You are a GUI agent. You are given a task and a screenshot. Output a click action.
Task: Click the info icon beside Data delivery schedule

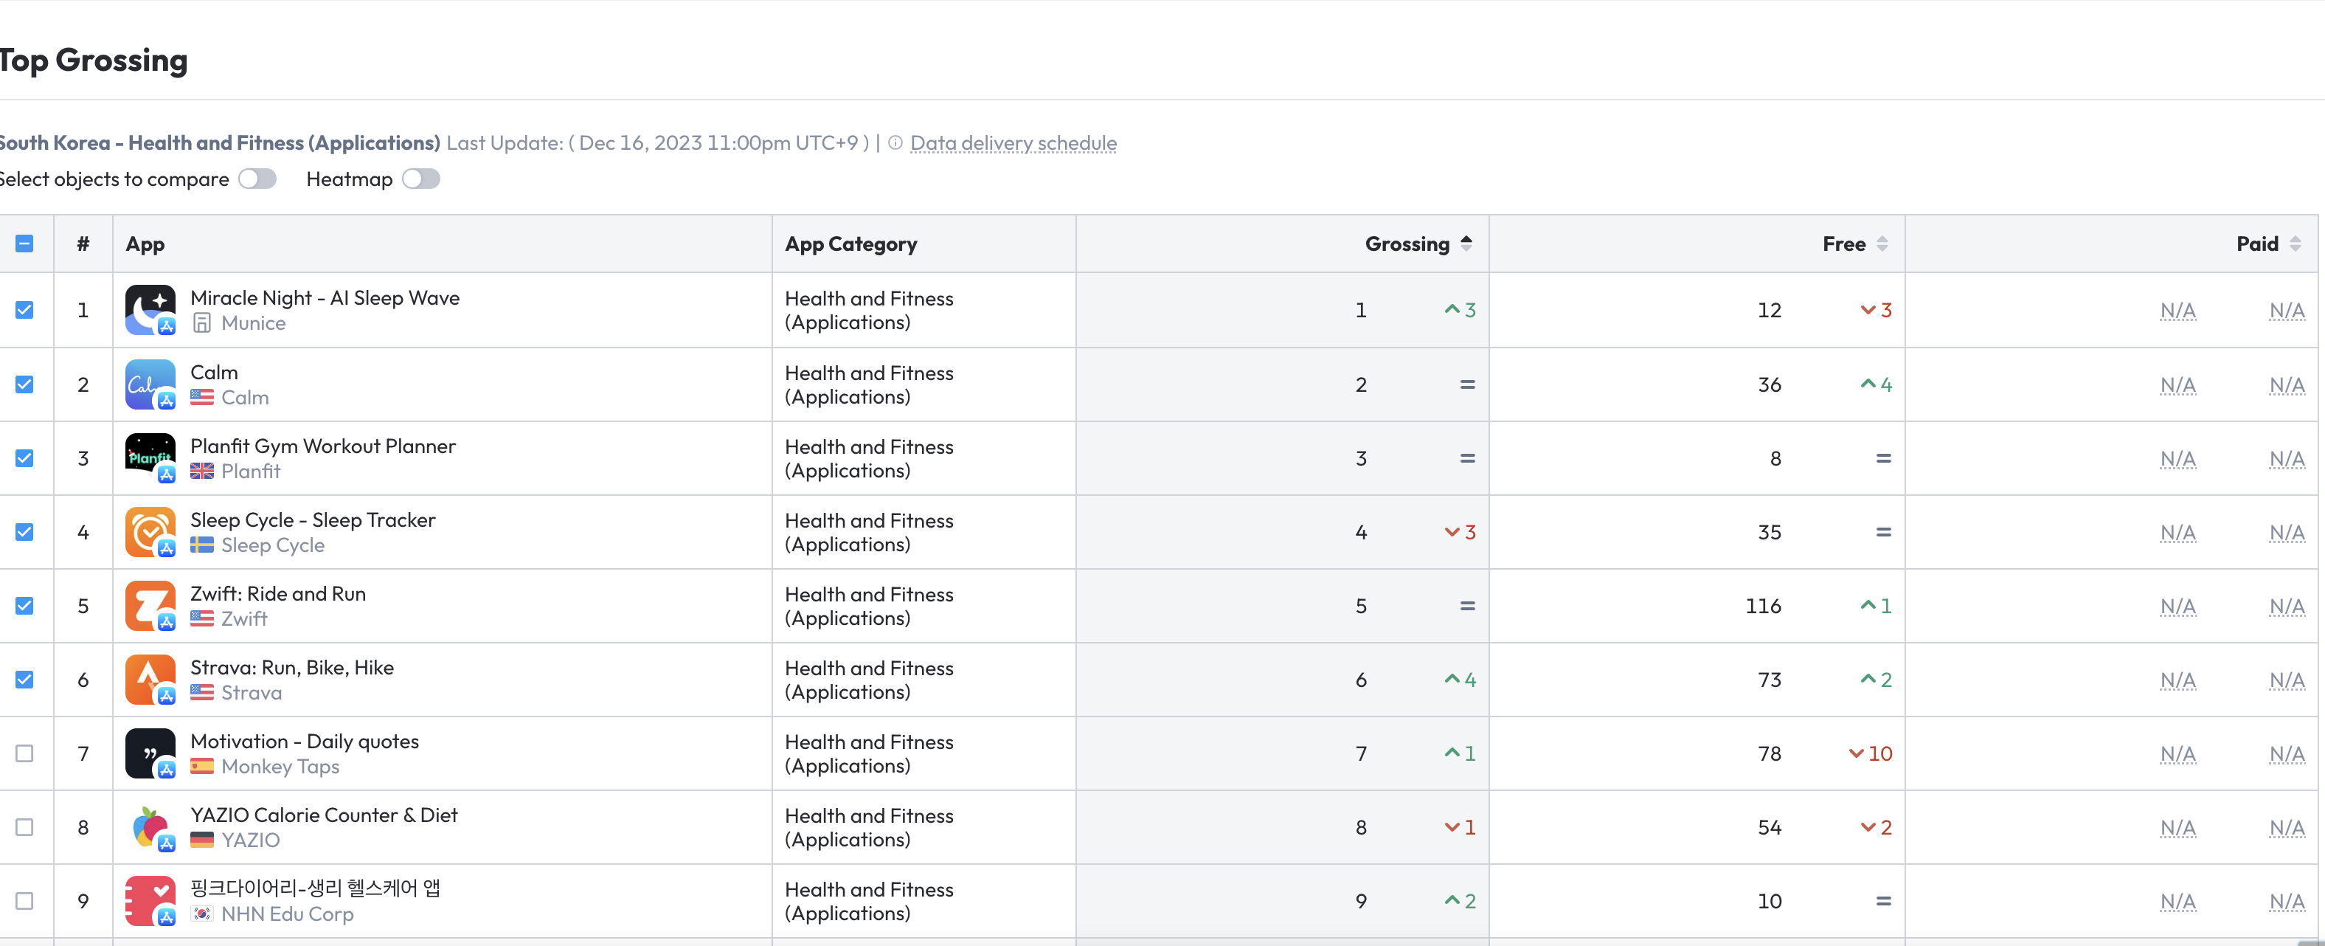click(x=895, y=142)
